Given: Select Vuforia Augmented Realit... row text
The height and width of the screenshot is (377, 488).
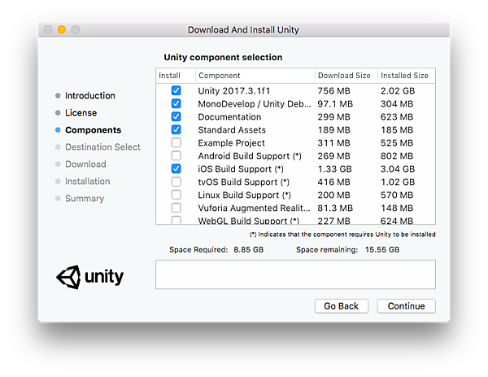Looking at the screenshot, I should [x=254, y=208].
